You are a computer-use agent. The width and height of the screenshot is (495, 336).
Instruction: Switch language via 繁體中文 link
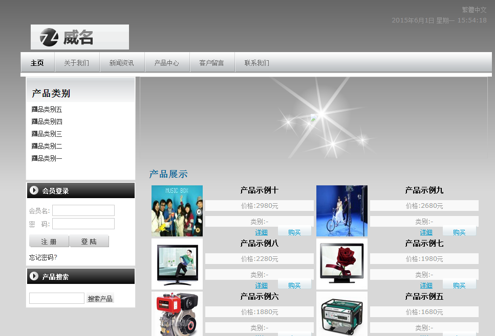coord(474,10)
